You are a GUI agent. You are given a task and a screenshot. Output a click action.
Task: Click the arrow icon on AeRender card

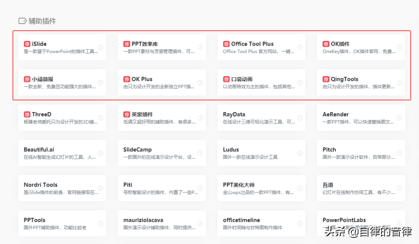point(400,118)
